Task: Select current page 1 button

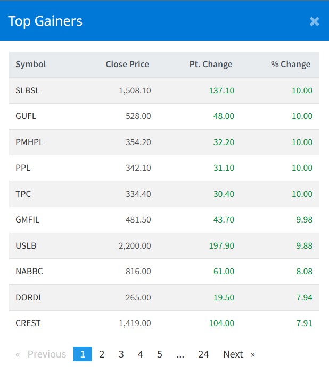Action: (x=83, y=354)
